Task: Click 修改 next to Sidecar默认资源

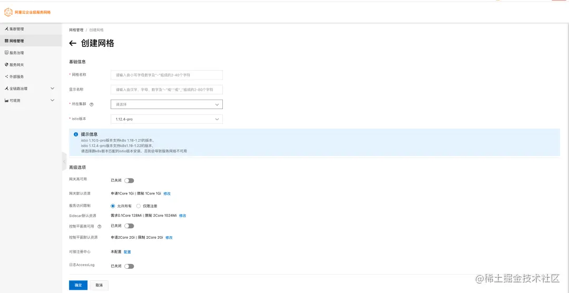Action: coord(182,216)
